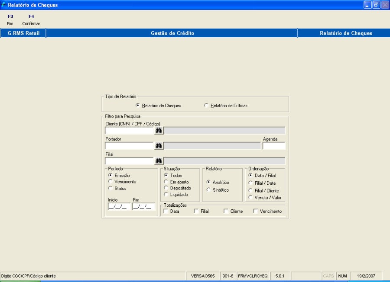Choose Vencimento as the Período
This screenshot has width=390, height=282.
click(x=122, y=182)
